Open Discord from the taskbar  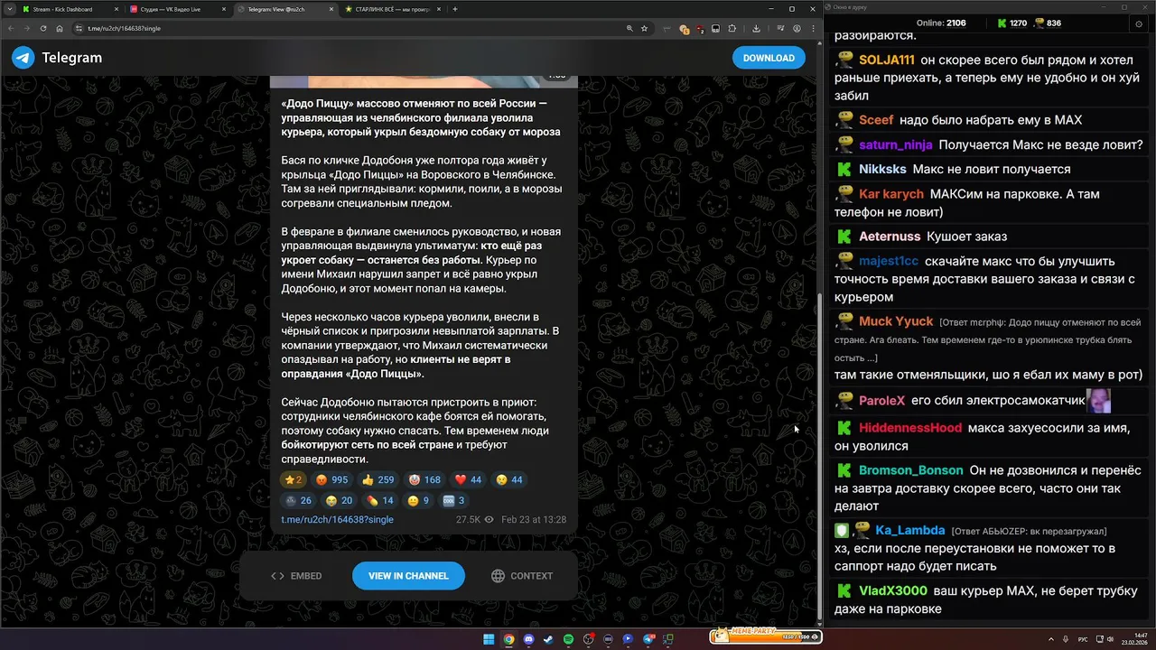click(528, 639)
